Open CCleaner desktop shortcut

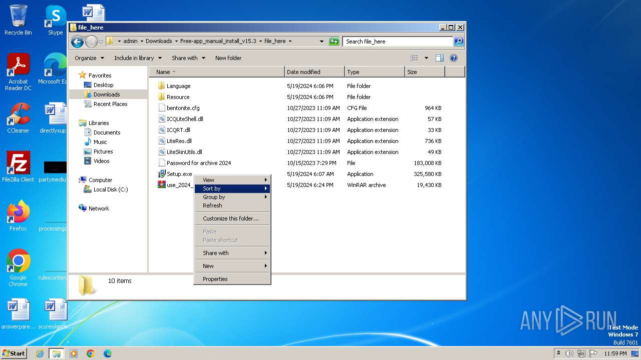[x=18, y=118]
